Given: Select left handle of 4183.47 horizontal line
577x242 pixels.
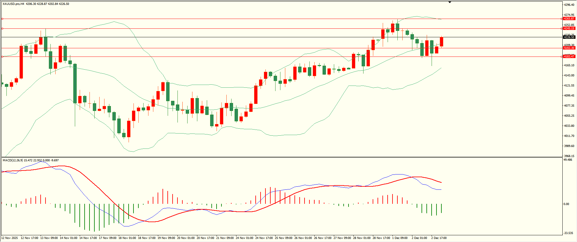Looking at the screenshot, I should pyautogui.click(x=2, y=57).
